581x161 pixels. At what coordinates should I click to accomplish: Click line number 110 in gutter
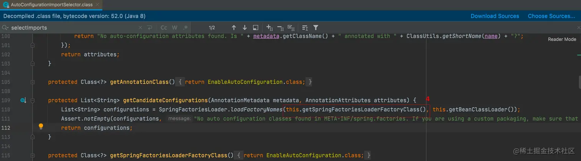[5, 110]
